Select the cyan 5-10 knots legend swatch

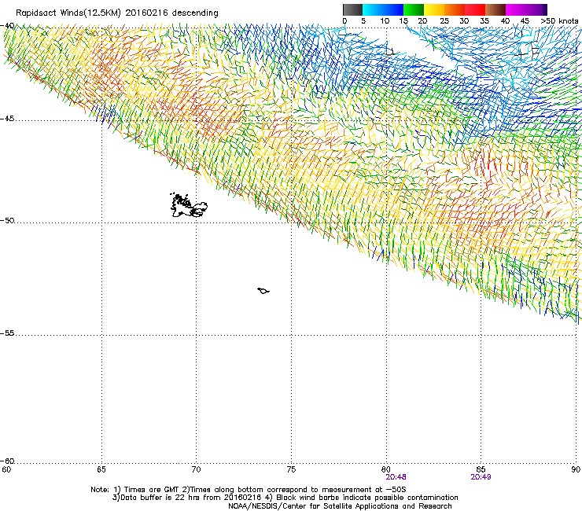[372, 9]
